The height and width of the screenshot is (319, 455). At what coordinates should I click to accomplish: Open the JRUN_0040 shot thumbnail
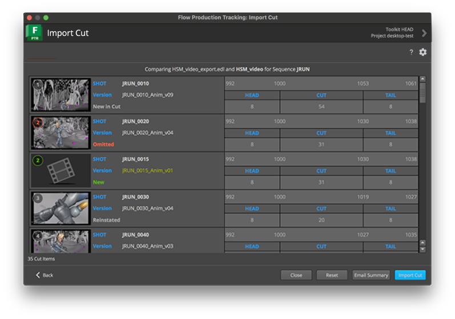[x=61, y=241]
